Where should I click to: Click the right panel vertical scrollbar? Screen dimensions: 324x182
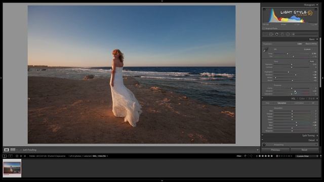320,62
